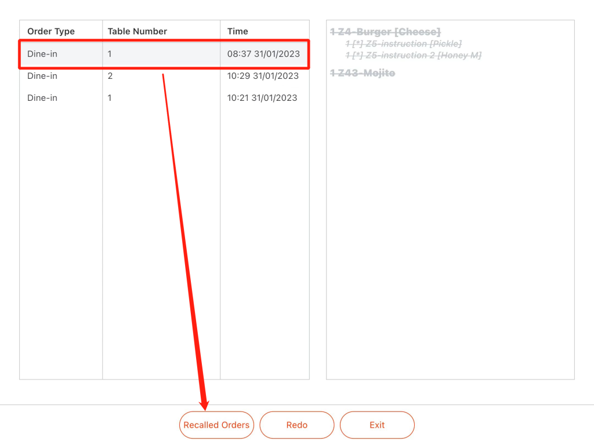Click the Dine-in cell in third row
This screenshot has height=445, width=594.
pyautogui.click(x=42, y=98)
